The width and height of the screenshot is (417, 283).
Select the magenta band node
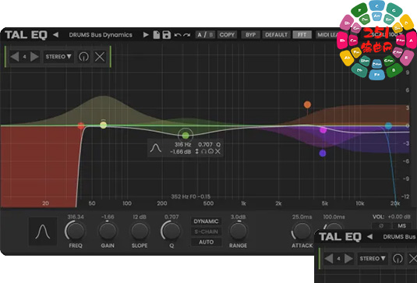[323, 130]
